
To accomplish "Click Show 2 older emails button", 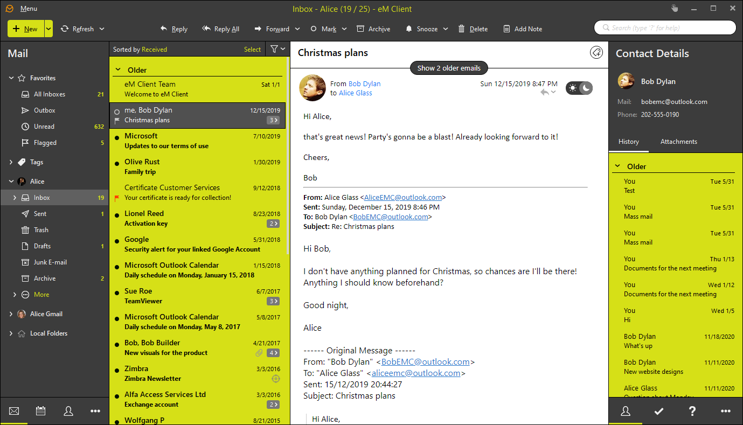I will (x=449, y=68).
